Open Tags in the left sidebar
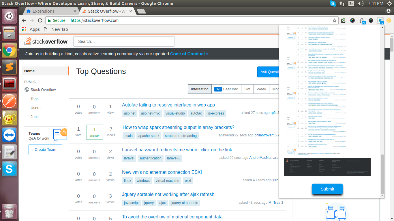This screenshot has height=221, width=394. [34, 99]
